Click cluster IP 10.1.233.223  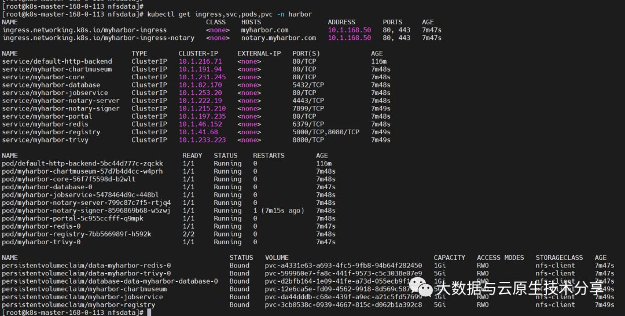(202, 140)
